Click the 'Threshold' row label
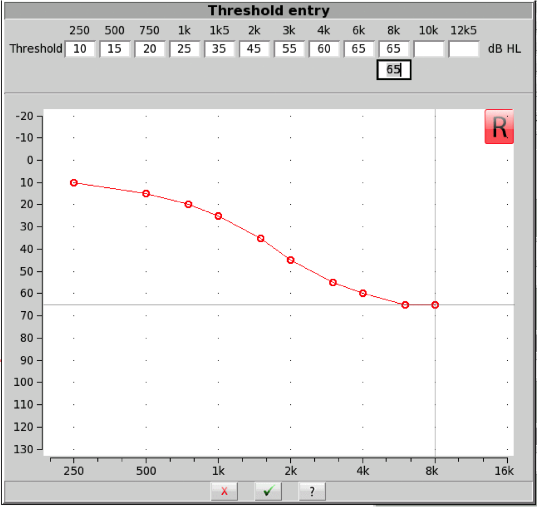Screen dimensions: 537x507 36,48
